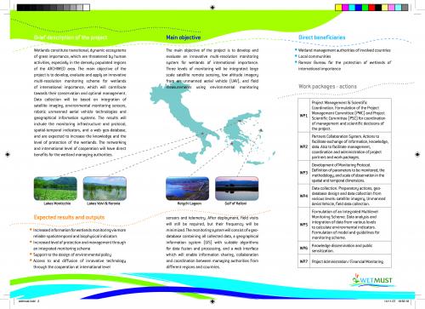Click the WP4 row label
This screenshot has height=309, width=425.
pyautogui.click(x=303, y=196)
